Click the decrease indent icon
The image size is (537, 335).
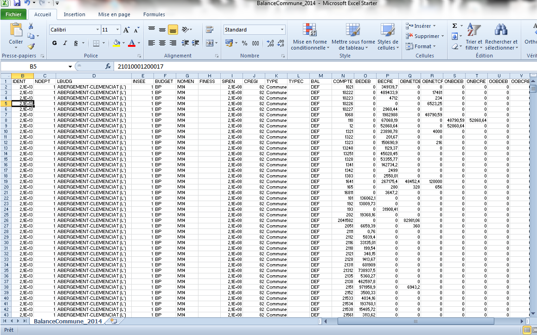pos(185,43)
